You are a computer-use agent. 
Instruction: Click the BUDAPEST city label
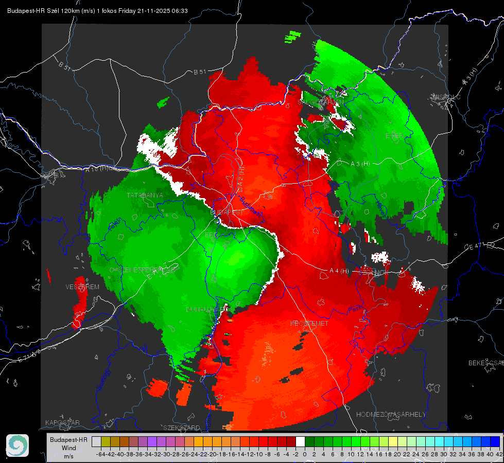(x=227, y=212)
